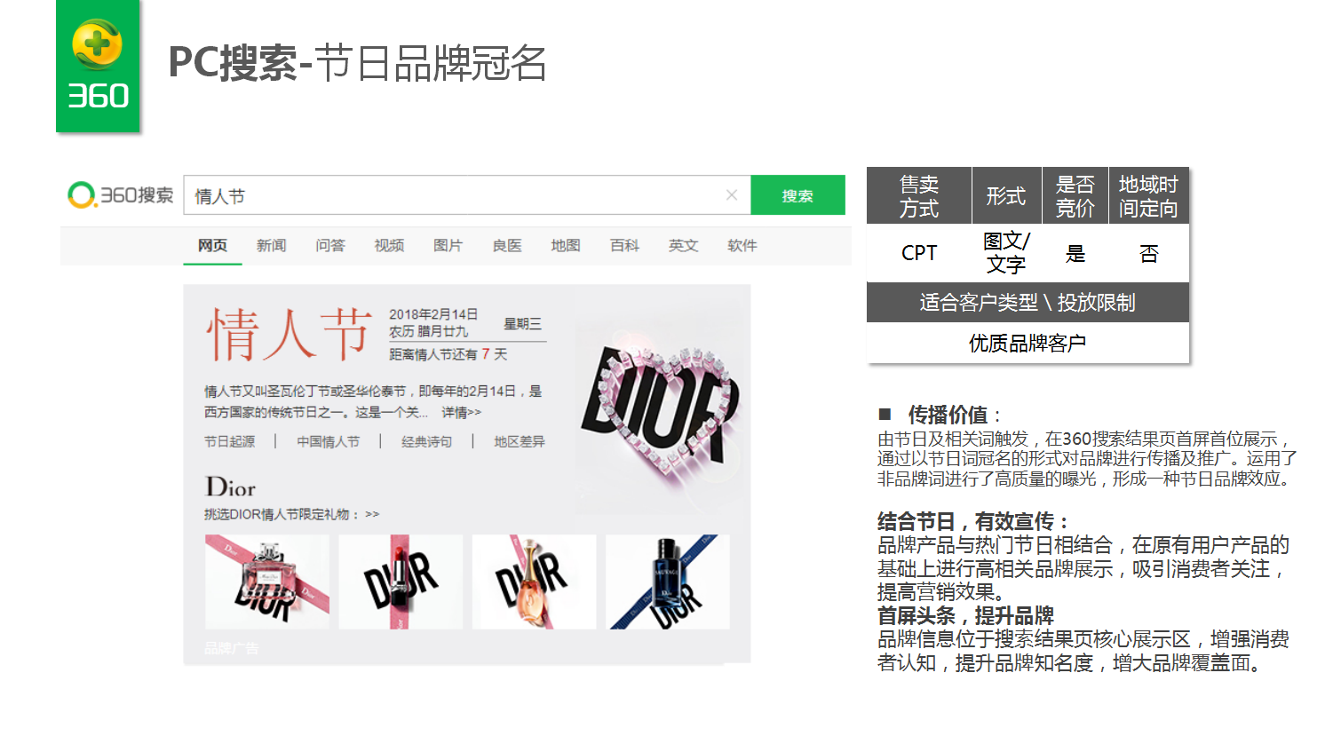This screenshot has height=752, width=1341.
Task: Open the 地图 tab
Action: [x=566, y=246]
